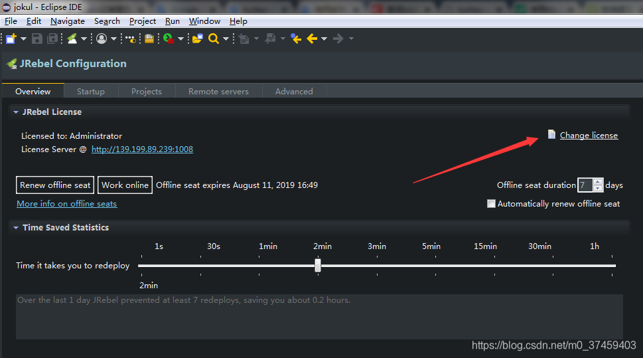Open the user profile dropdown arrow
Viewport: 643px width, 358px height.
tap(113, 39)
